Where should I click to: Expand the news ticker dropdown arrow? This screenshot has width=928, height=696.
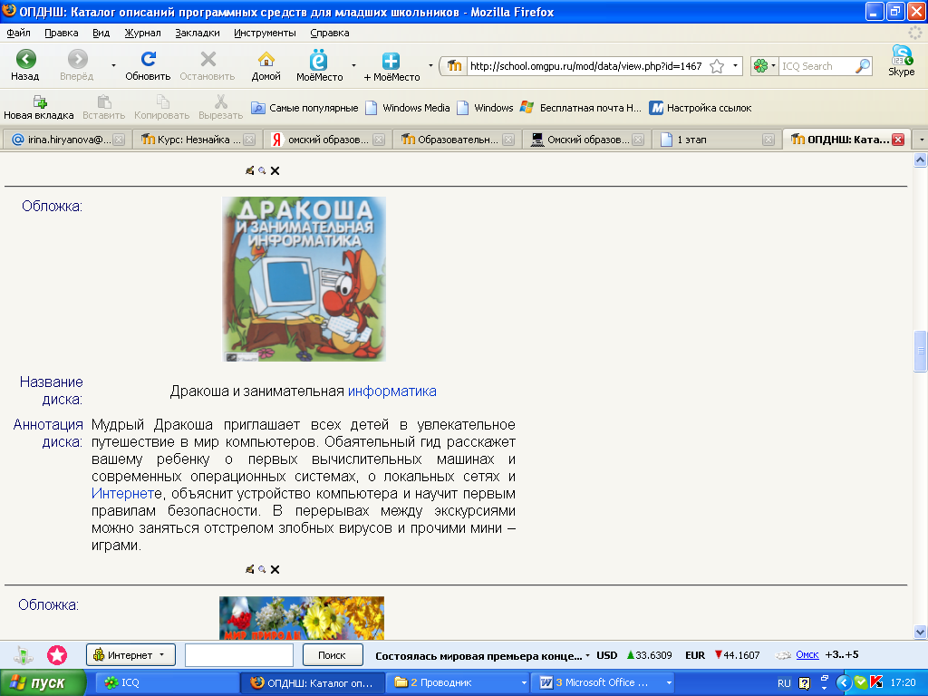[587, 656]
